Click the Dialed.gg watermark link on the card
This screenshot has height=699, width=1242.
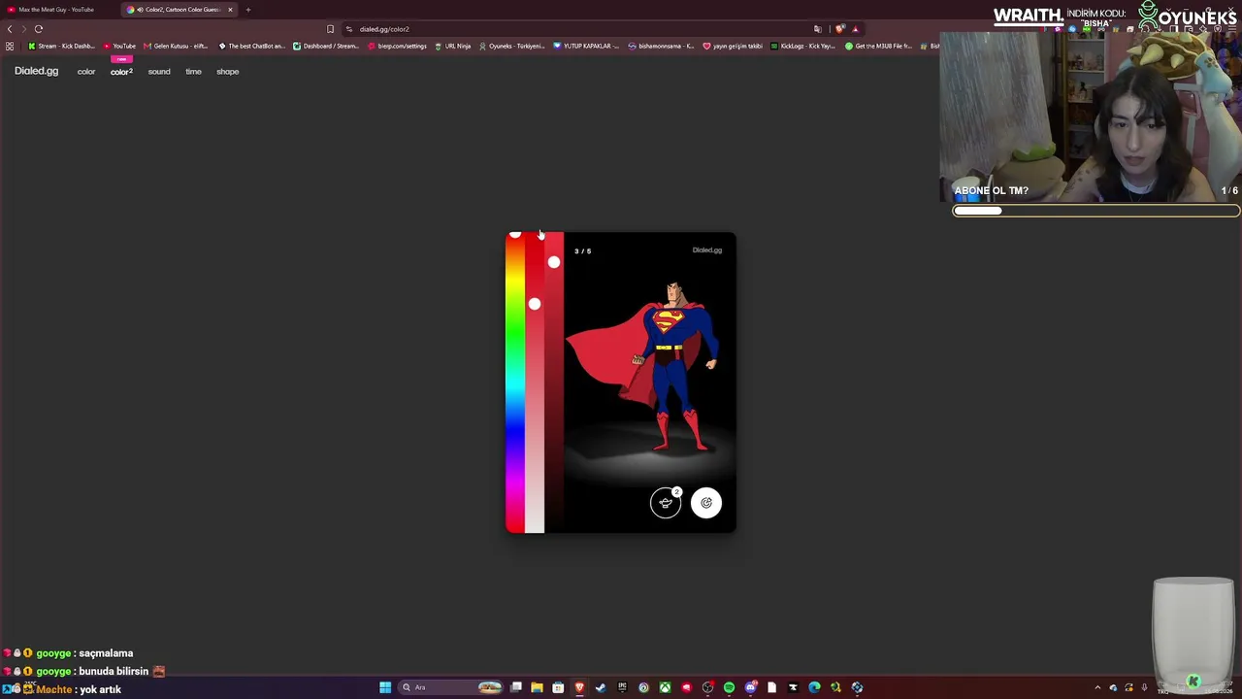pos(706,250)
